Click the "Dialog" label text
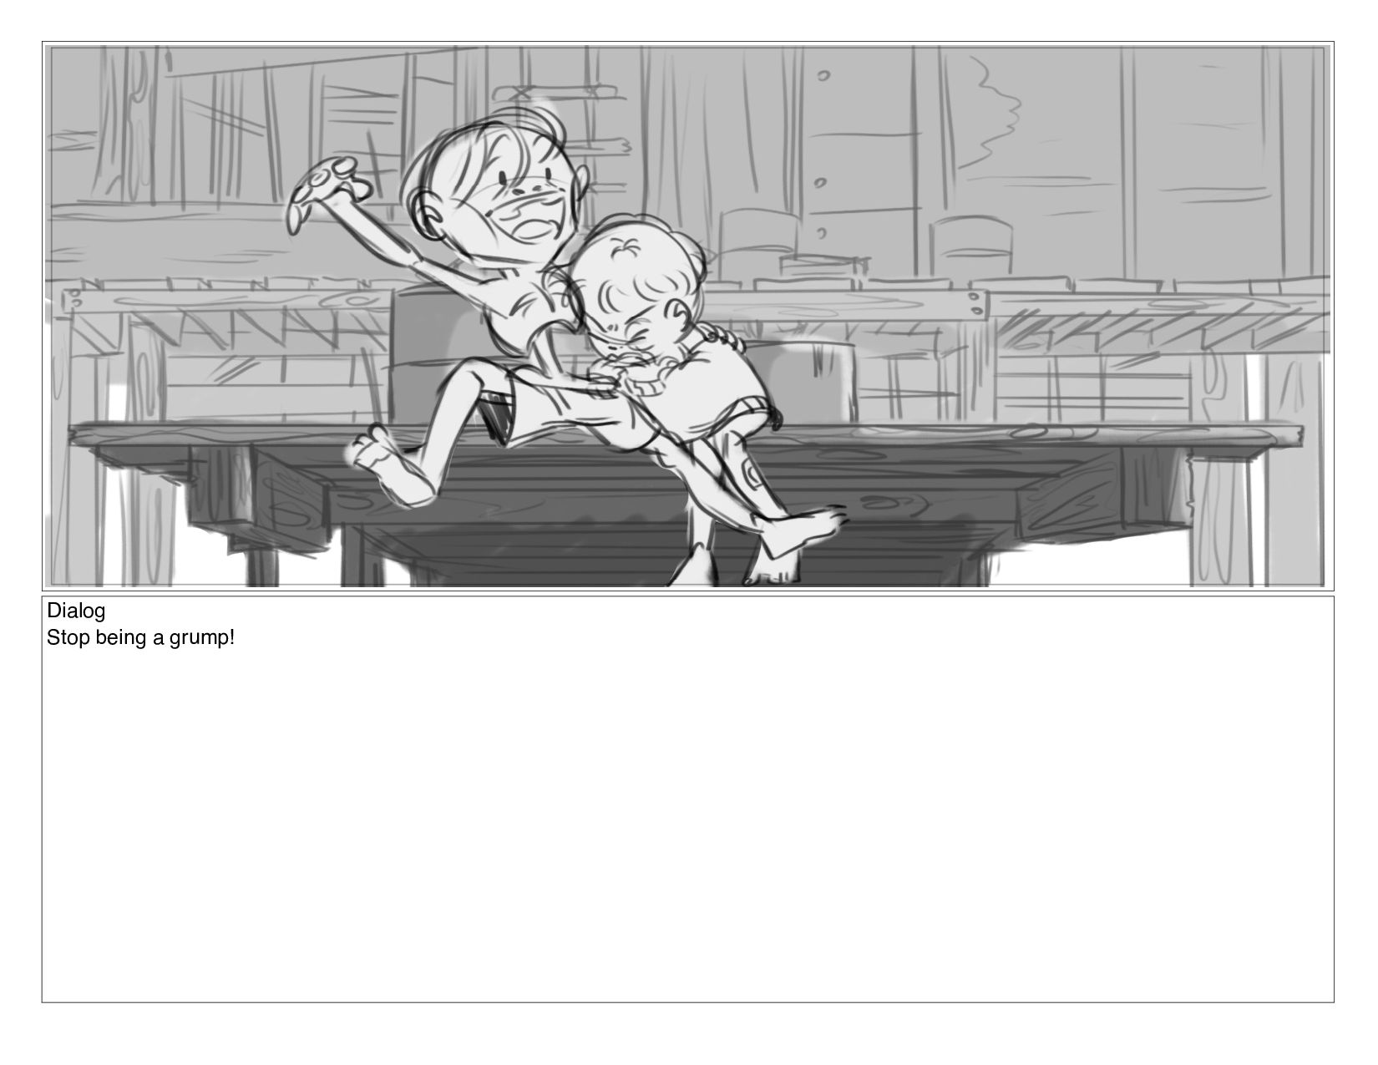The height and width of the screenshot is (1065, 1378). click(x=76, y=611)
